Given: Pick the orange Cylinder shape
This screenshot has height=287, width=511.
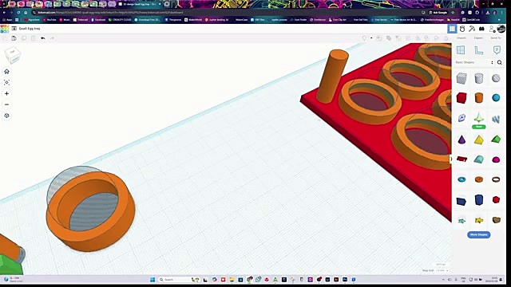Looking at the screenshot, I should (x=479, y=97).
